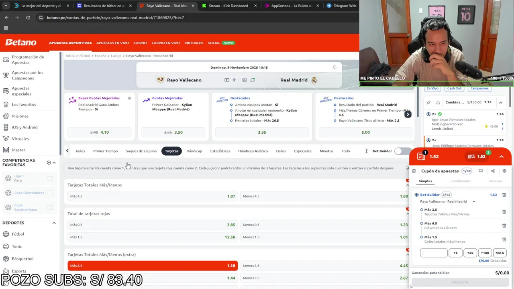This screenshot has height=289, width=514.
Task: Open Misiones sidebar item
Action: pyautogui.click(x=20, y=116)
